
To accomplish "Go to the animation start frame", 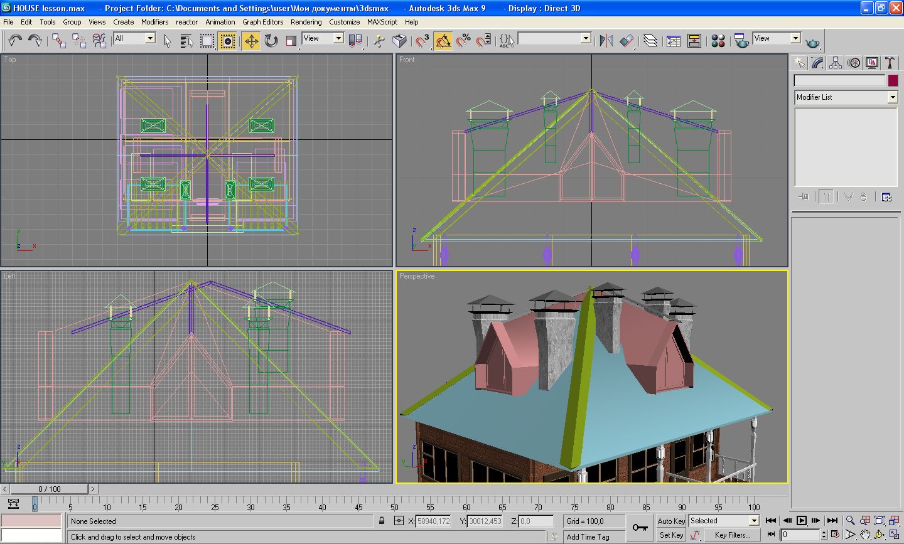I will point(771,520).
